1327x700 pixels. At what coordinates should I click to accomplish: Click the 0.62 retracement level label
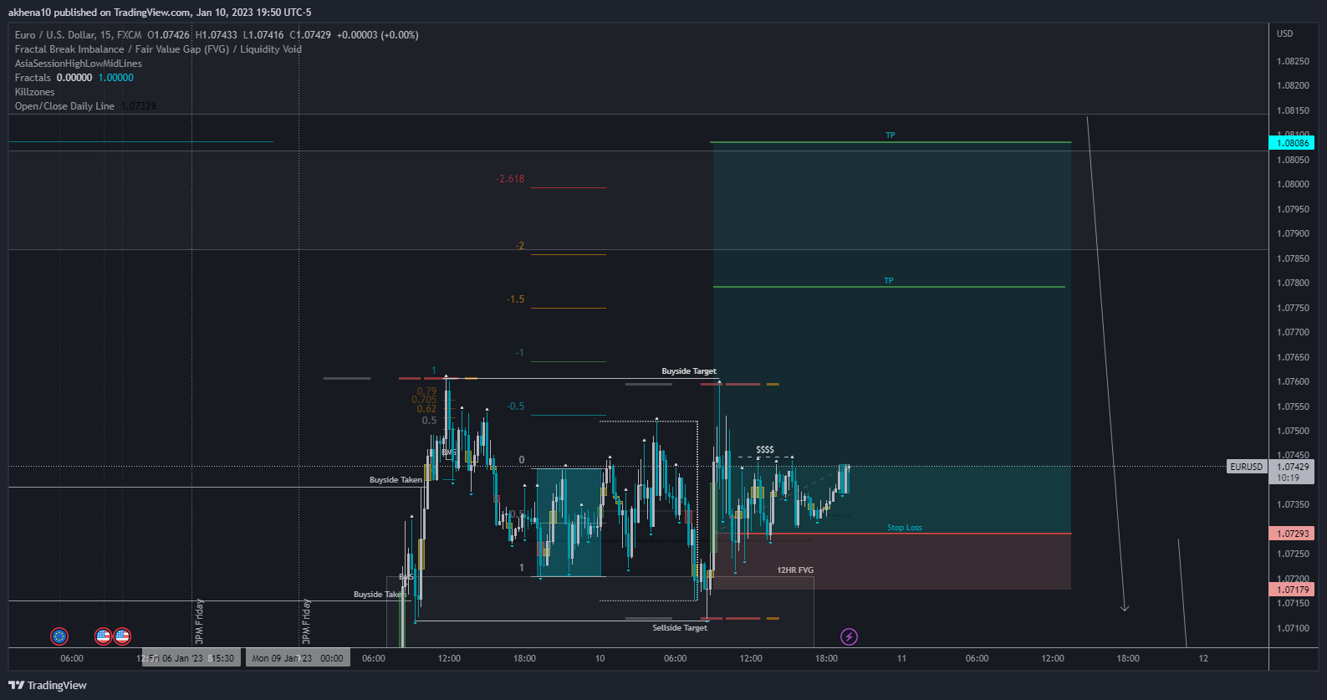coord(426,409)
